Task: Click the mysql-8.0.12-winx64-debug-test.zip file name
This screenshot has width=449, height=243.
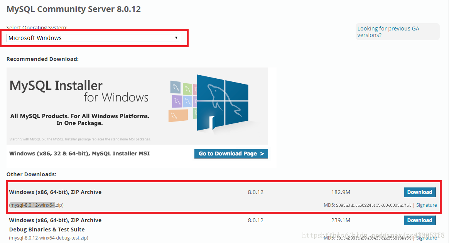Action: (49, 238)
